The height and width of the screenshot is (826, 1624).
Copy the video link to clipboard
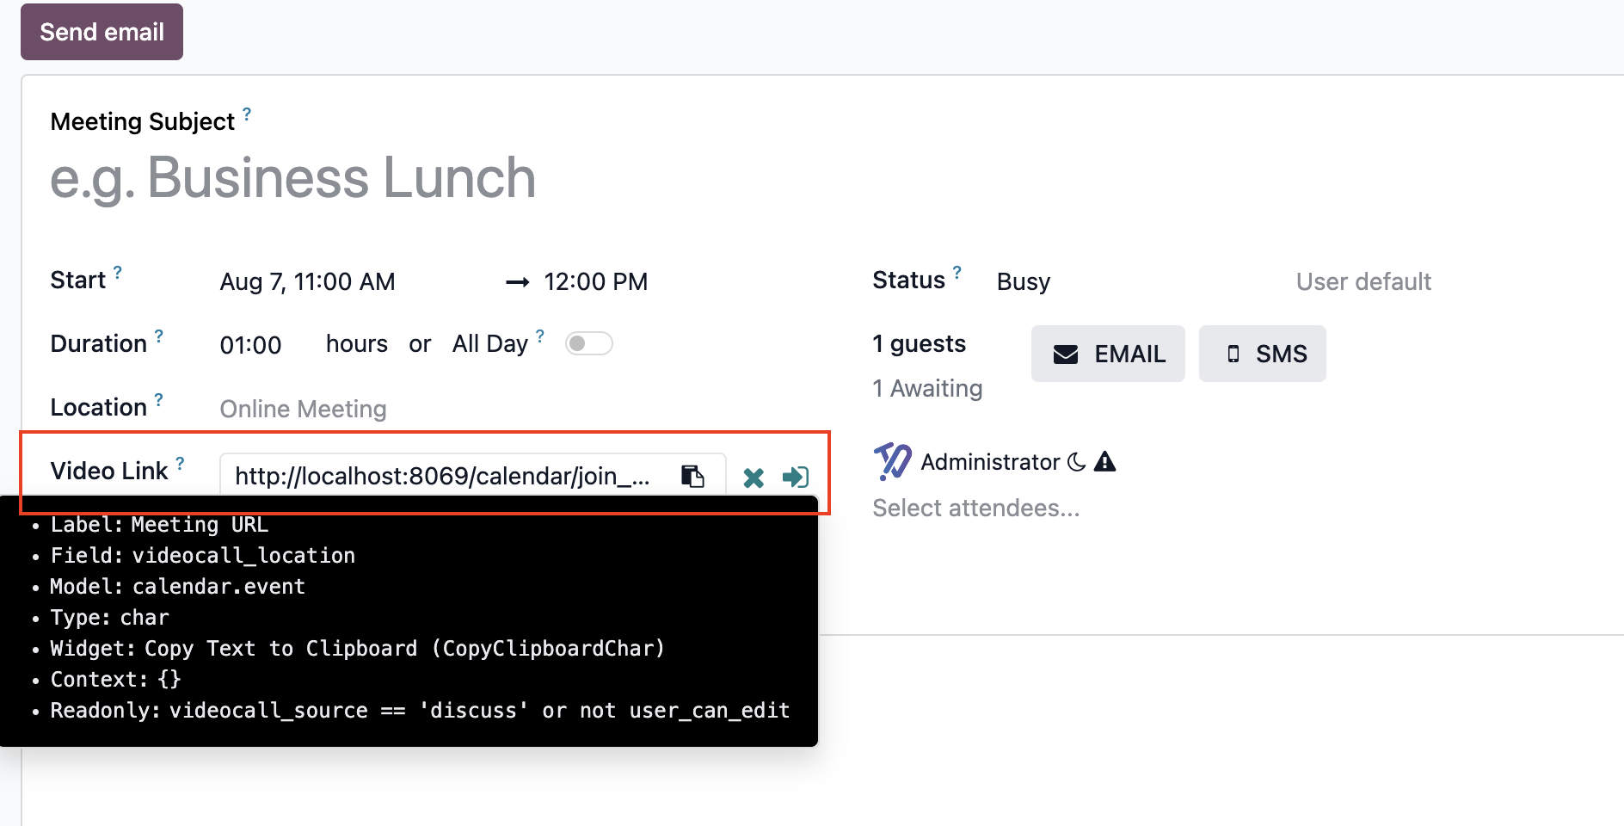[x=692, y=476]
